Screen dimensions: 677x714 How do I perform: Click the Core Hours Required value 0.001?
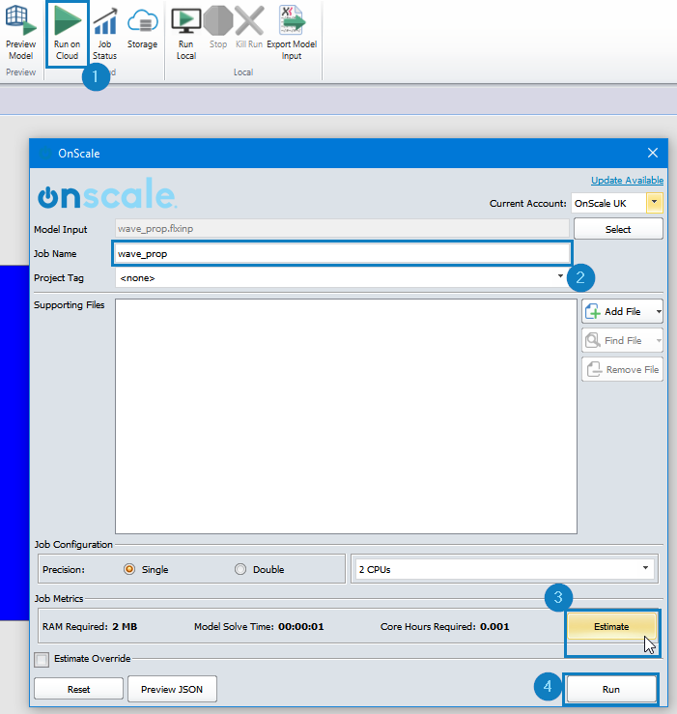pos(494,627)
